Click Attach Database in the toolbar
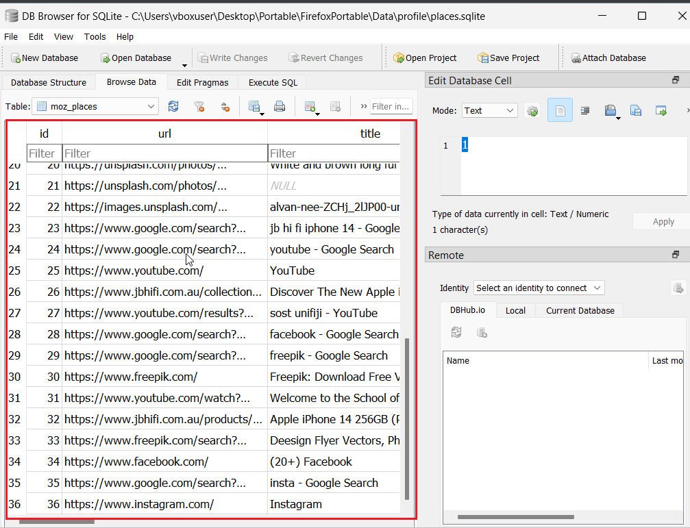 point(608,58)
